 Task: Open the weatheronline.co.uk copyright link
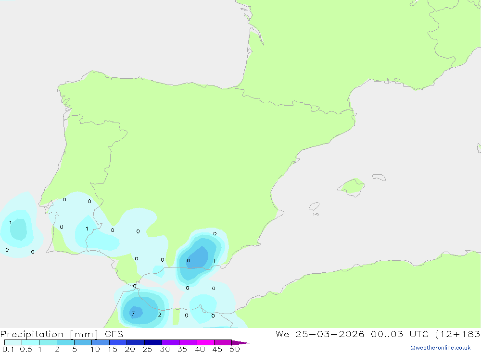point(440,348)
